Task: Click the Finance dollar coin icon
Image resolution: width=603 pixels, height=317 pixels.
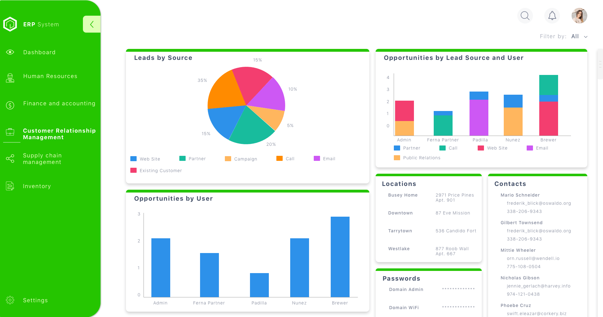Action: pyautogui.click(x=10, y=105)
